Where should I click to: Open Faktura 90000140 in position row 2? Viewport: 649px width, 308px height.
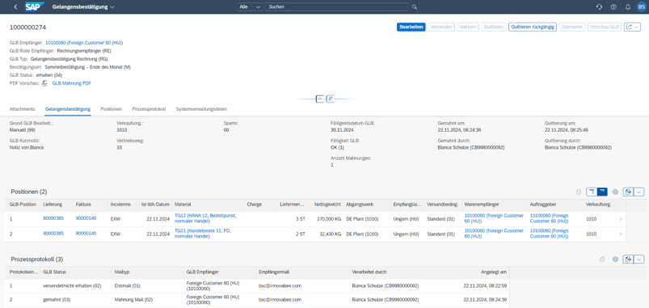click(x=86, y=234)
